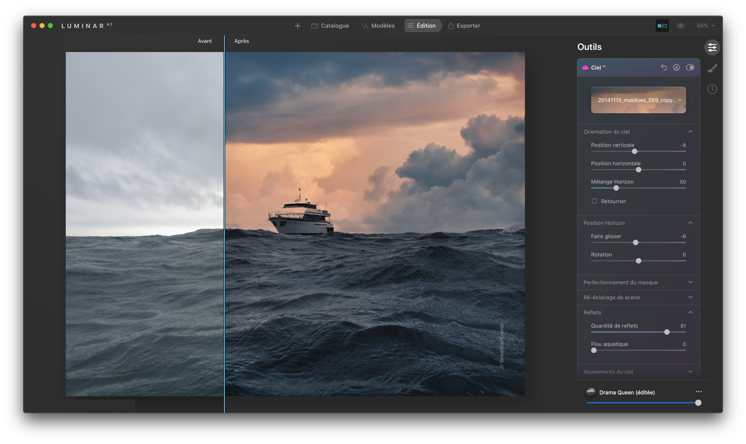Click the Ciel tool title
Viewport: 746px width, 444px height.
596,68
